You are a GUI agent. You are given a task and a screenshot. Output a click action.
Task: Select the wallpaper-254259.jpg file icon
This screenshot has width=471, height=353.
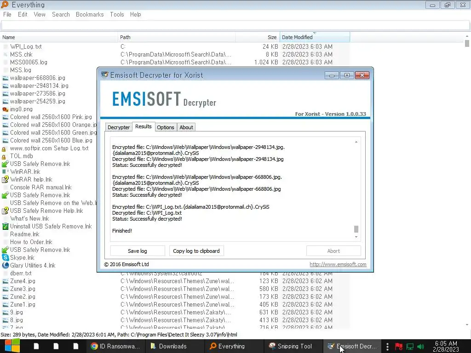(5, 102)
